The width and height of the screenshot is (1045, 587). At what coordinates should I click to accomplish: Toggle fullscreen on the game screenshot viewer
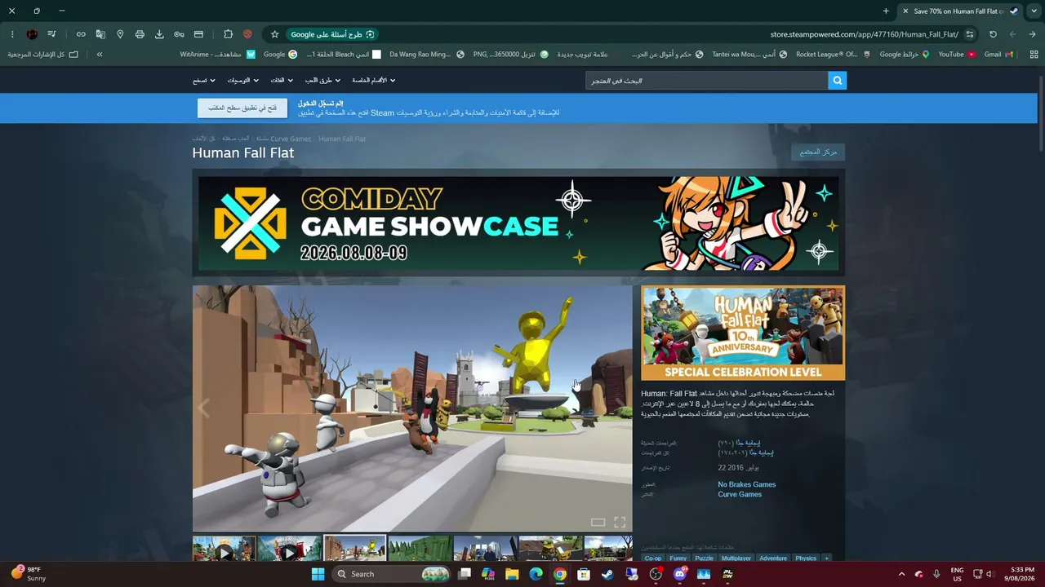tap(620, 523)
